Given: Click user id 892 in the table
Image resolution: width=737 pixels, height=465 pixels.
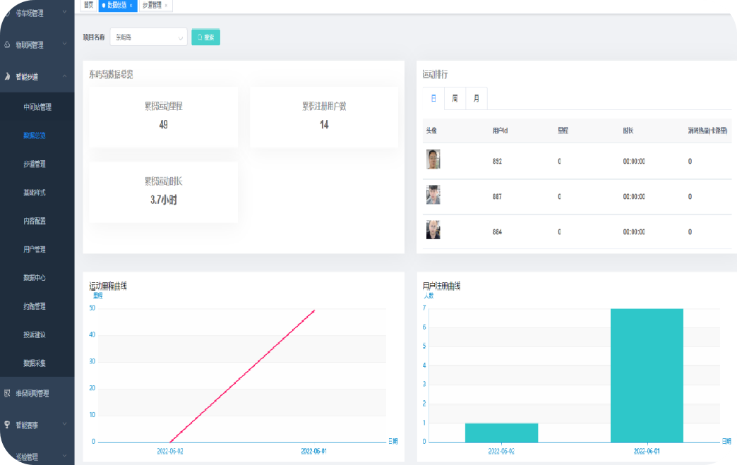Looking at the screenshot, I should (497, 161).
